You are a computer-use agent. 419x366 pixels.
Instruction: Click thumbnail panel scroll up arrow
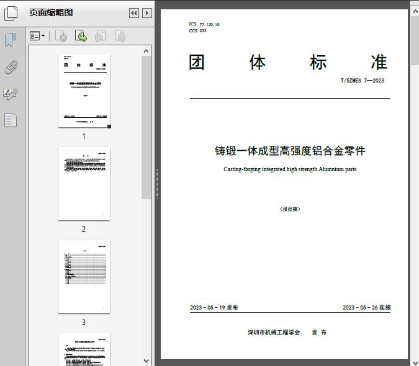coord(146,51)
